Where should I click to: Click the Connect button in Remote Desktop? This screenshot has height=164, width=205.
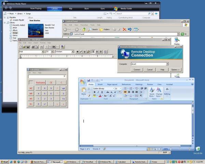pos(137,70)
